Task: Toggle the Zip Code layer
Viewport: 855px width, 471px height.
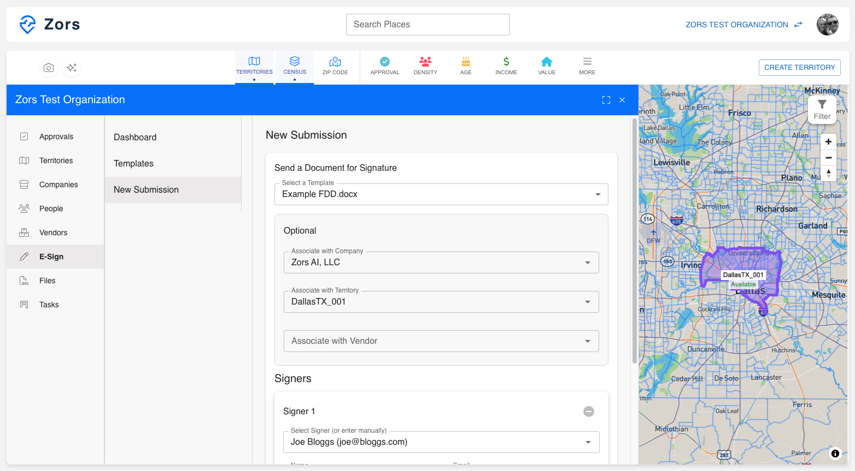Action: 335,65
